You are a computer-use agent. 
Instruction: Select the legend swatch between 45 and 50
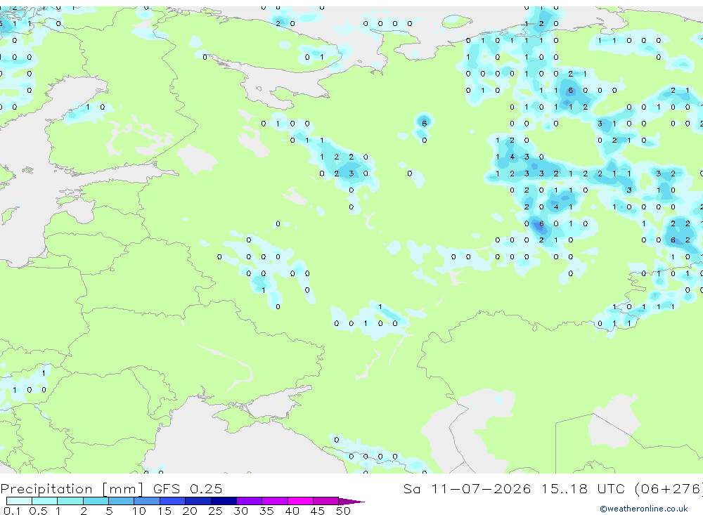(x=326, y=501)
